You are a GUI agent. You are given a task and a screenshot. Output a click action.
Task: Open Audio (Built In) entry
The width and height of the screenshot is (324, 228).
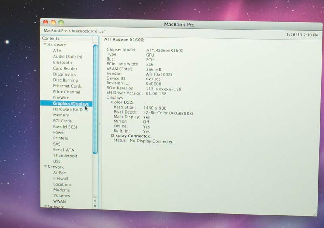tap(68, 57)
